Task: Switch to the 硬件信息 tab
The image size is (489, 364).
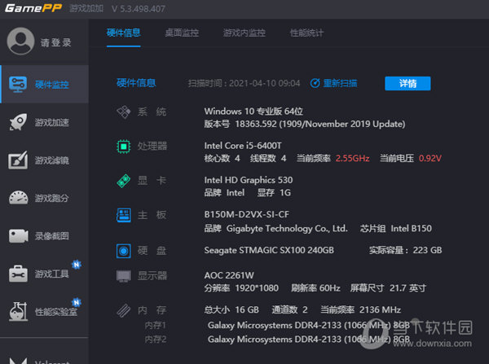Action: (x=124, y=33)
